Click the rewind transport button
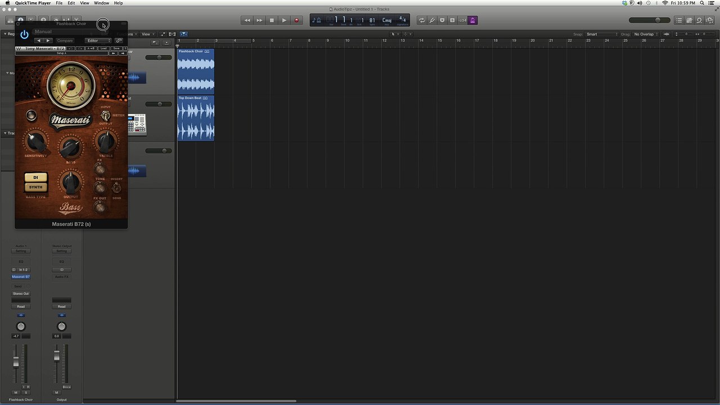The image size is (720, 405). tap(247, 20)
